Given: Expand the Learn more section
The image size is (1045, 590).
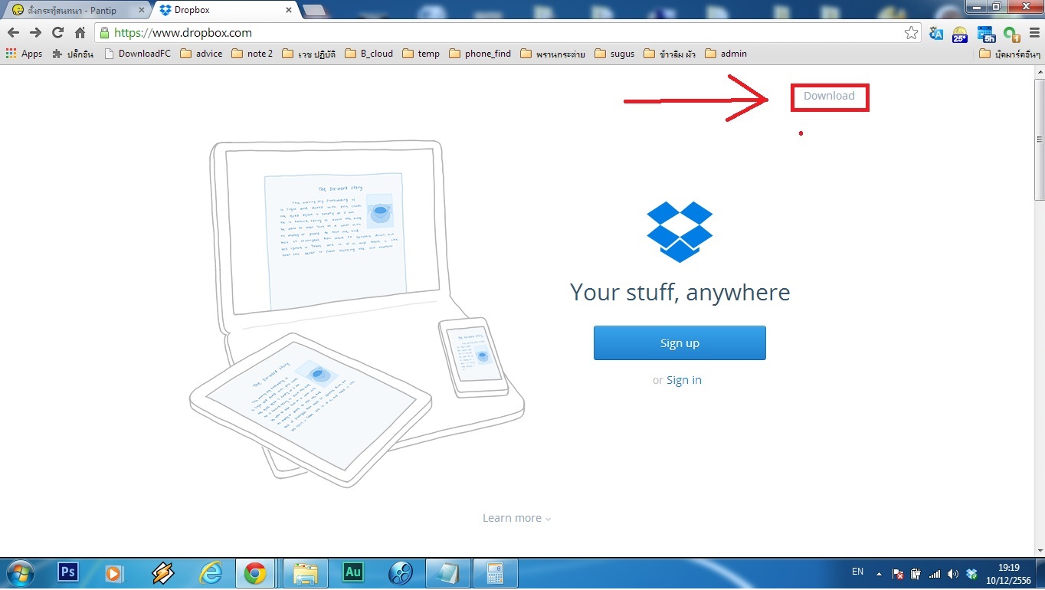Looking at the screenshot, I should [517, 518].
